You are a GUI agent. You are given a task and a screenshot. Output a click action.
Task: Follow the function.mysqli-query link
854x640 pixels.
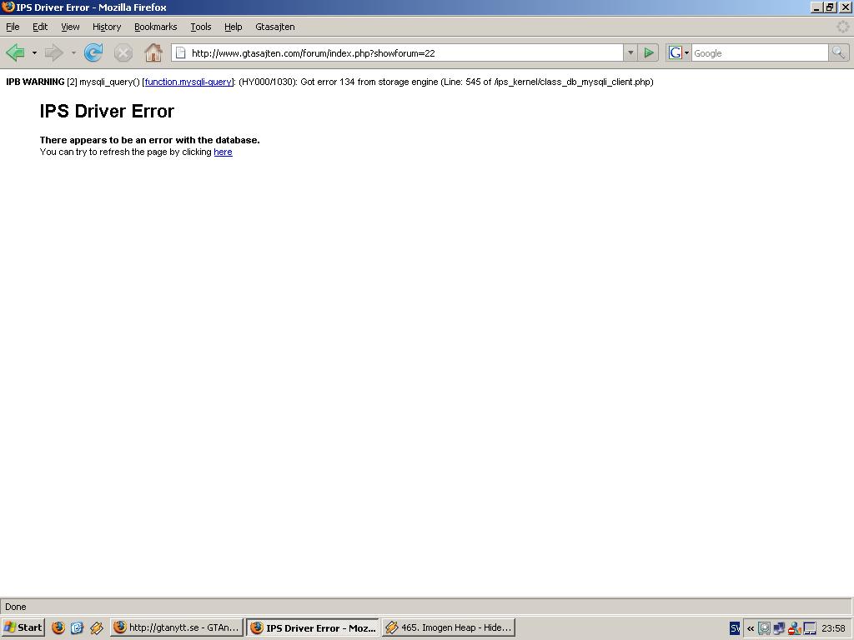[x=188, y=82]
